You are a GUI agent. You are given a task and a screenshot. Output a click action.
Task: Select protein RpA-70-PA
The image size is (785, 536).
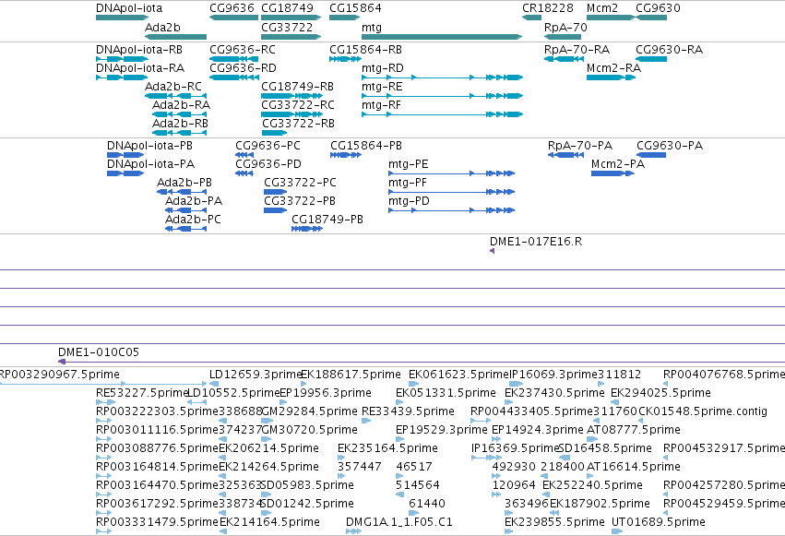click(580, 146)
